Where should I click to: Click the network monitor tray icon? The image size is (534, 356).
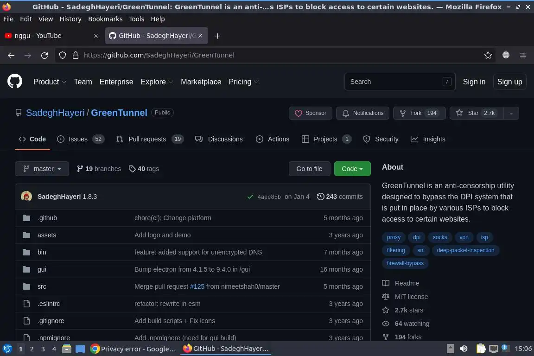click(x=494, y=349)
